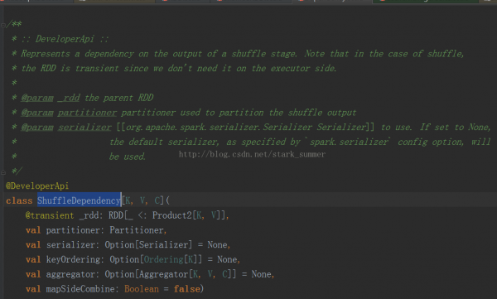Screen dimensions: 497x299
Task: Click the Aggregator type reference
Action: click(164, 274)
